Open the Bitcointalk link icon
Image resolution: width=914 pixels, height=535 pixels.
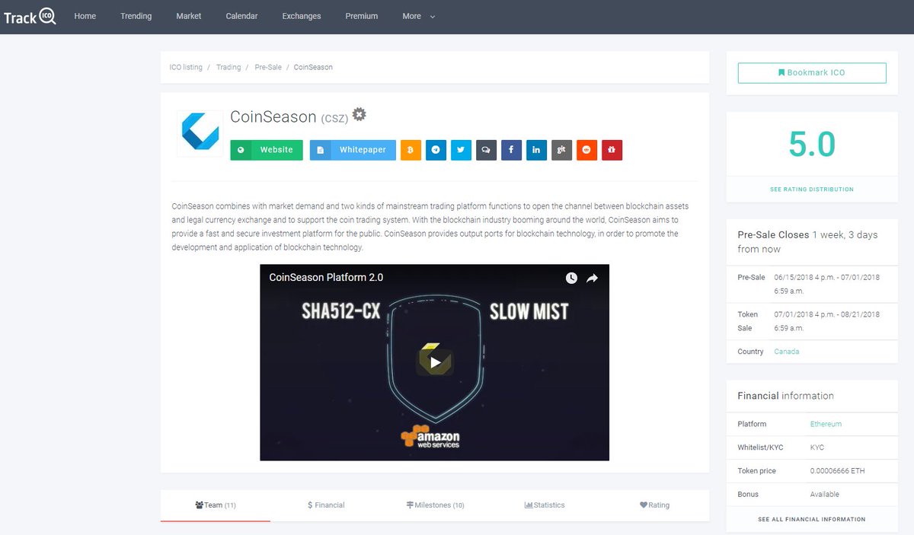coord(411,150)
